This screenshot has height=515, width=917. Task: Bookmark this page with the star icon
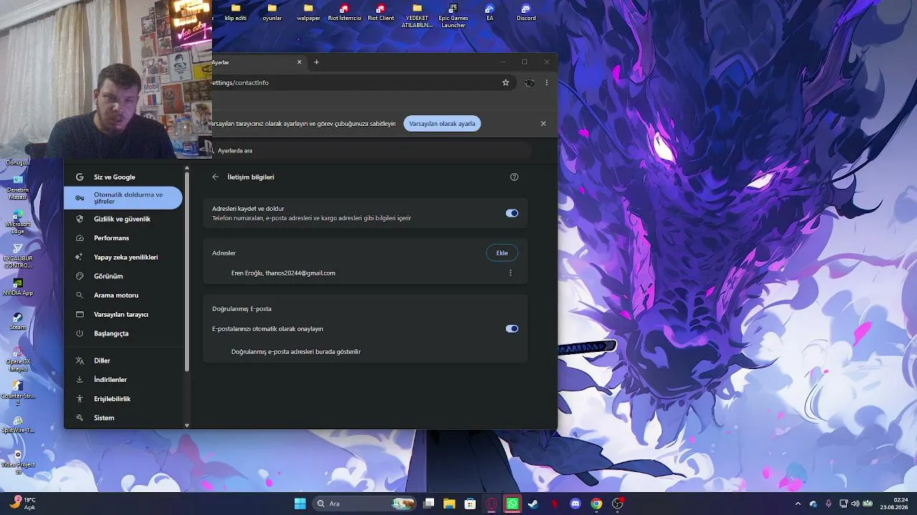(506, 82)
